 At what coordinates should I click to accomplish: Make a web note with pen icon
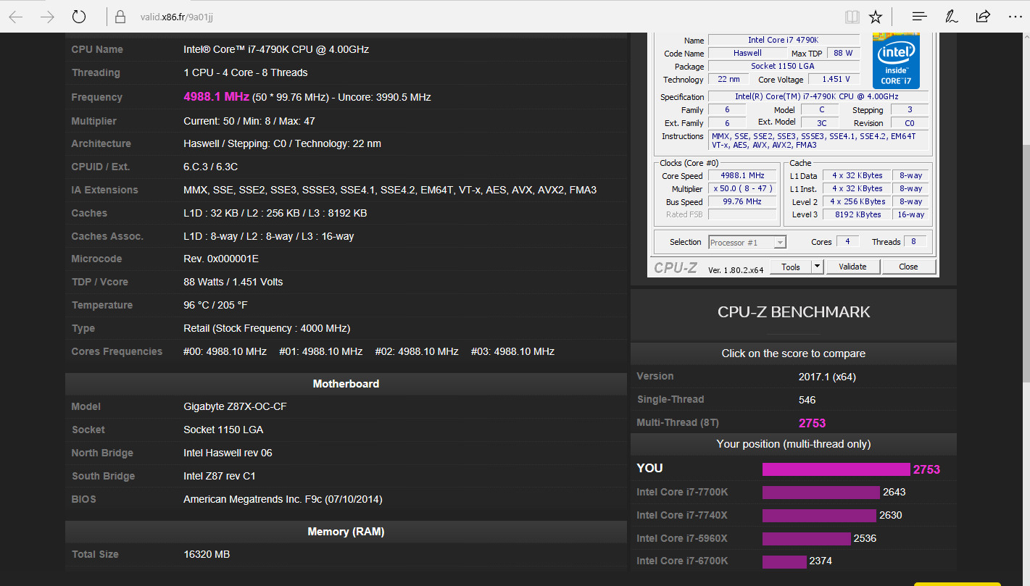pos(952,17)
